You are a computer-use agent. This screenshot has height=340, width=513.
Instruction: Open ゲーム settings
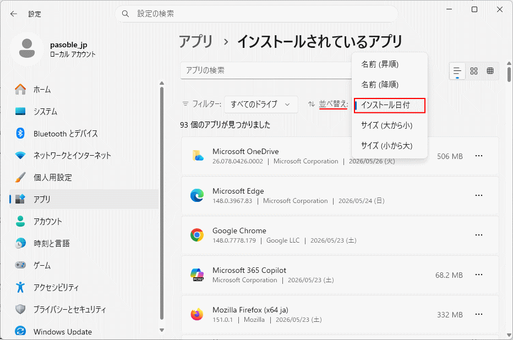(x=84, y=265)
